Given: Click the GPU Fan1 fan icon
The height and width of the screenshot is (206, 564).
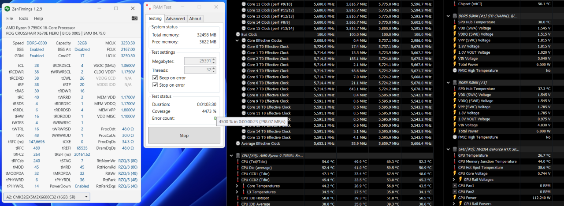Looking at the screenshot, I should coord(455,186).
